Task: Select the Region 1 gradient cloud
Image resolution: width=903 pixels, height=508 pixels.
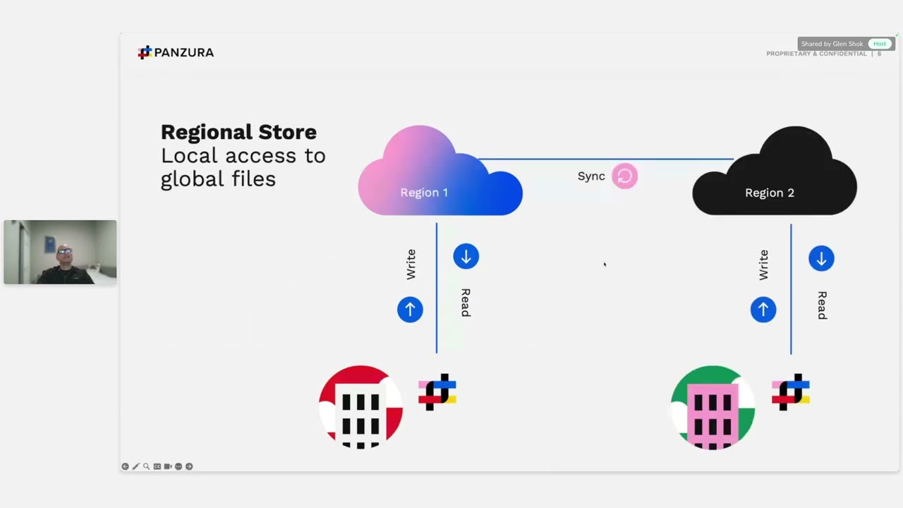Action: [x=440, y=171]
